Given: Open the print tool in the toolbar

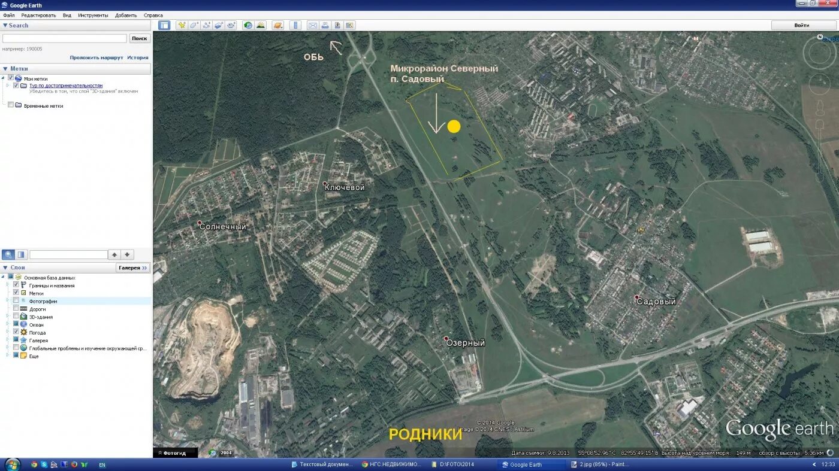Looking at the screenshot, I should point(325,25).
